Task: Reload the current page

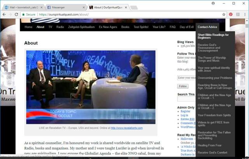Action: click(x=16, y=14)
